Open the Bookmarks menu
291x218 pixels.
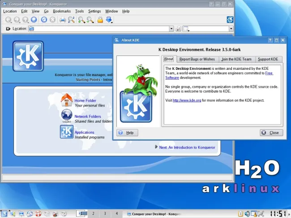[x=62, y=11]
